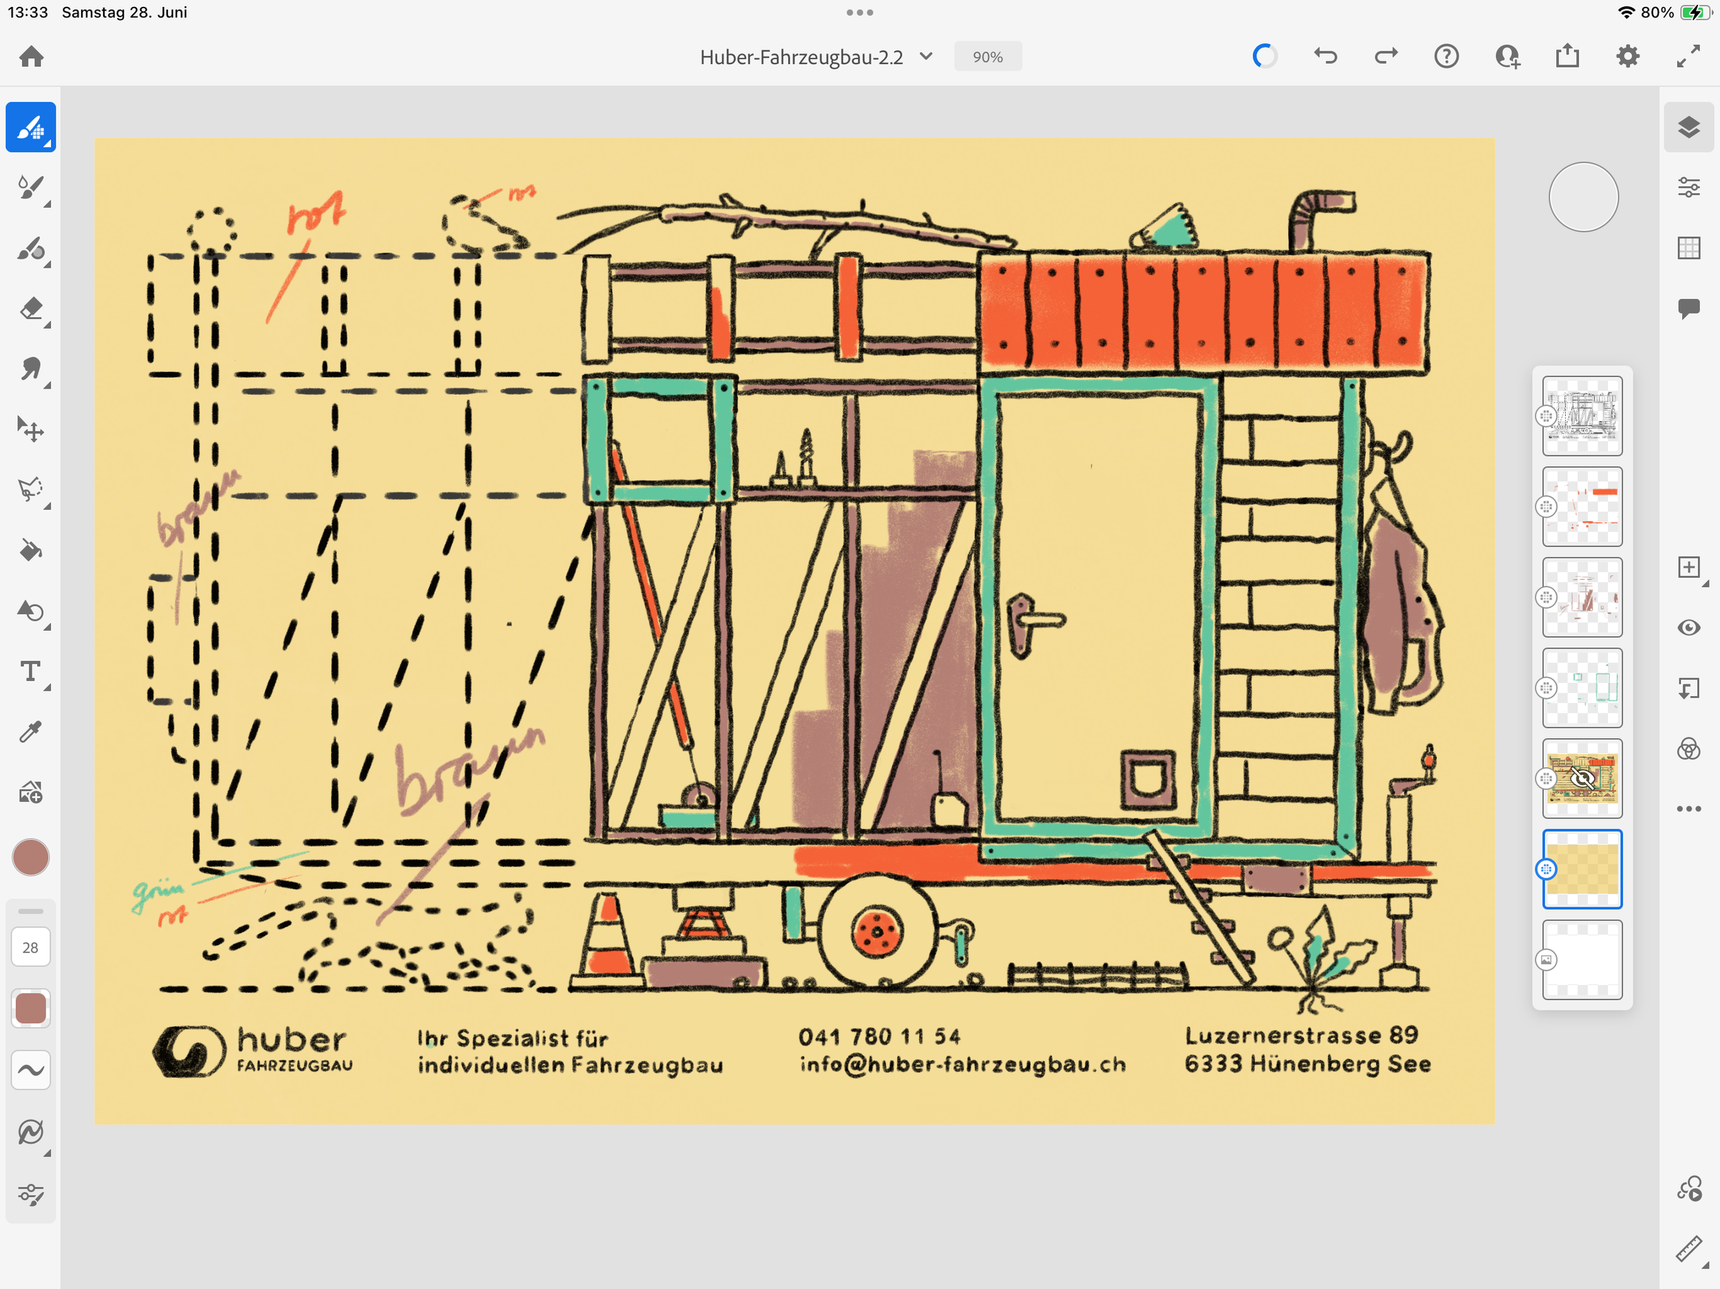Pick the Eyedropper tool
Image resolution: width=1720 pixels, height=1289 pixels.
point(30,732)
